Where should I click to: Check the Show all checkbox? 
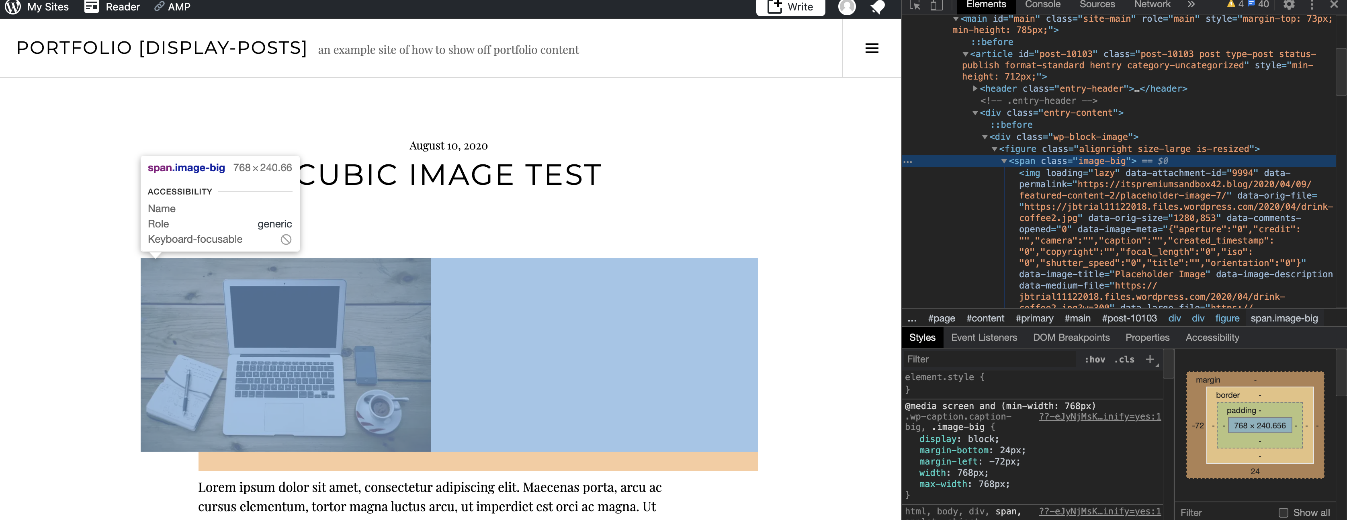coord(1283,513)
